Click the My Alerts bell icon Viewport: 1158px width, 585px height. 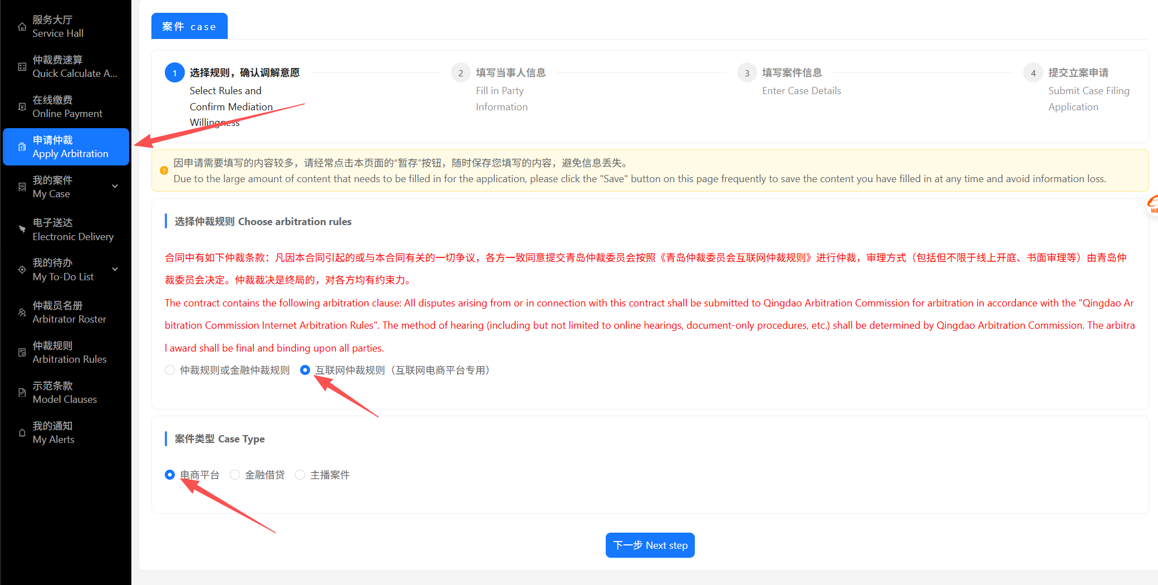22,433
